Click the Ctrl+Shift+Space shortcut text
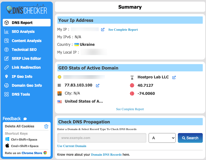 24,140
